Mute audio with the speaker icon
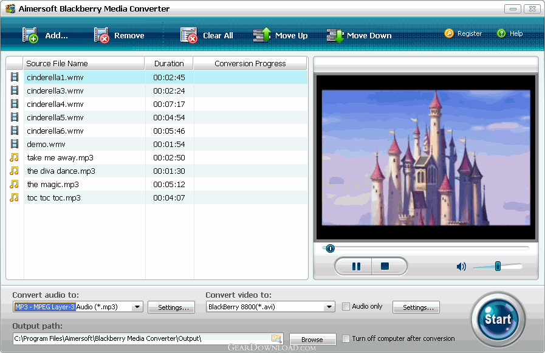Image resolution: width=545 pixels, height=353 pixels. click(x=461, y=267)
